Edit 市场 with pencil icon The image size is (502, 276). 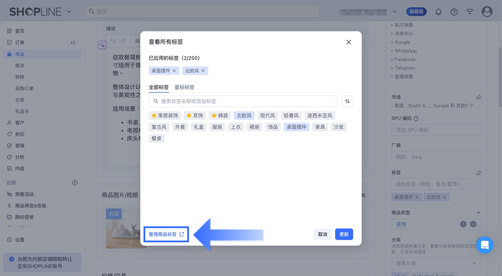[x=478, y=97]
